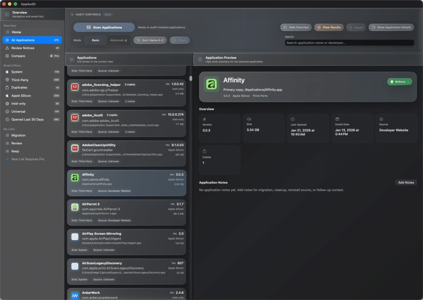Image resolution: width=423 pixels, height=300 pixels.
Task: Open the Migration list
Action: [x=32, y=136]
